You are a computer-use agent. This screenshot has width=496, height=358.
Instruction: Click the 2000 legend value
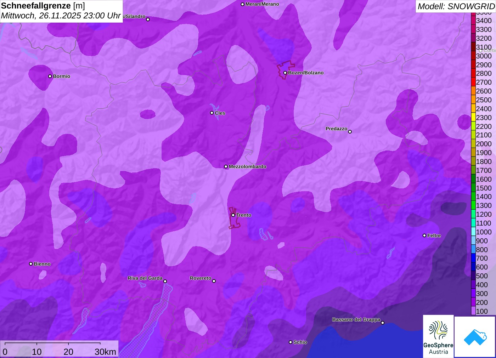[484, 144]
